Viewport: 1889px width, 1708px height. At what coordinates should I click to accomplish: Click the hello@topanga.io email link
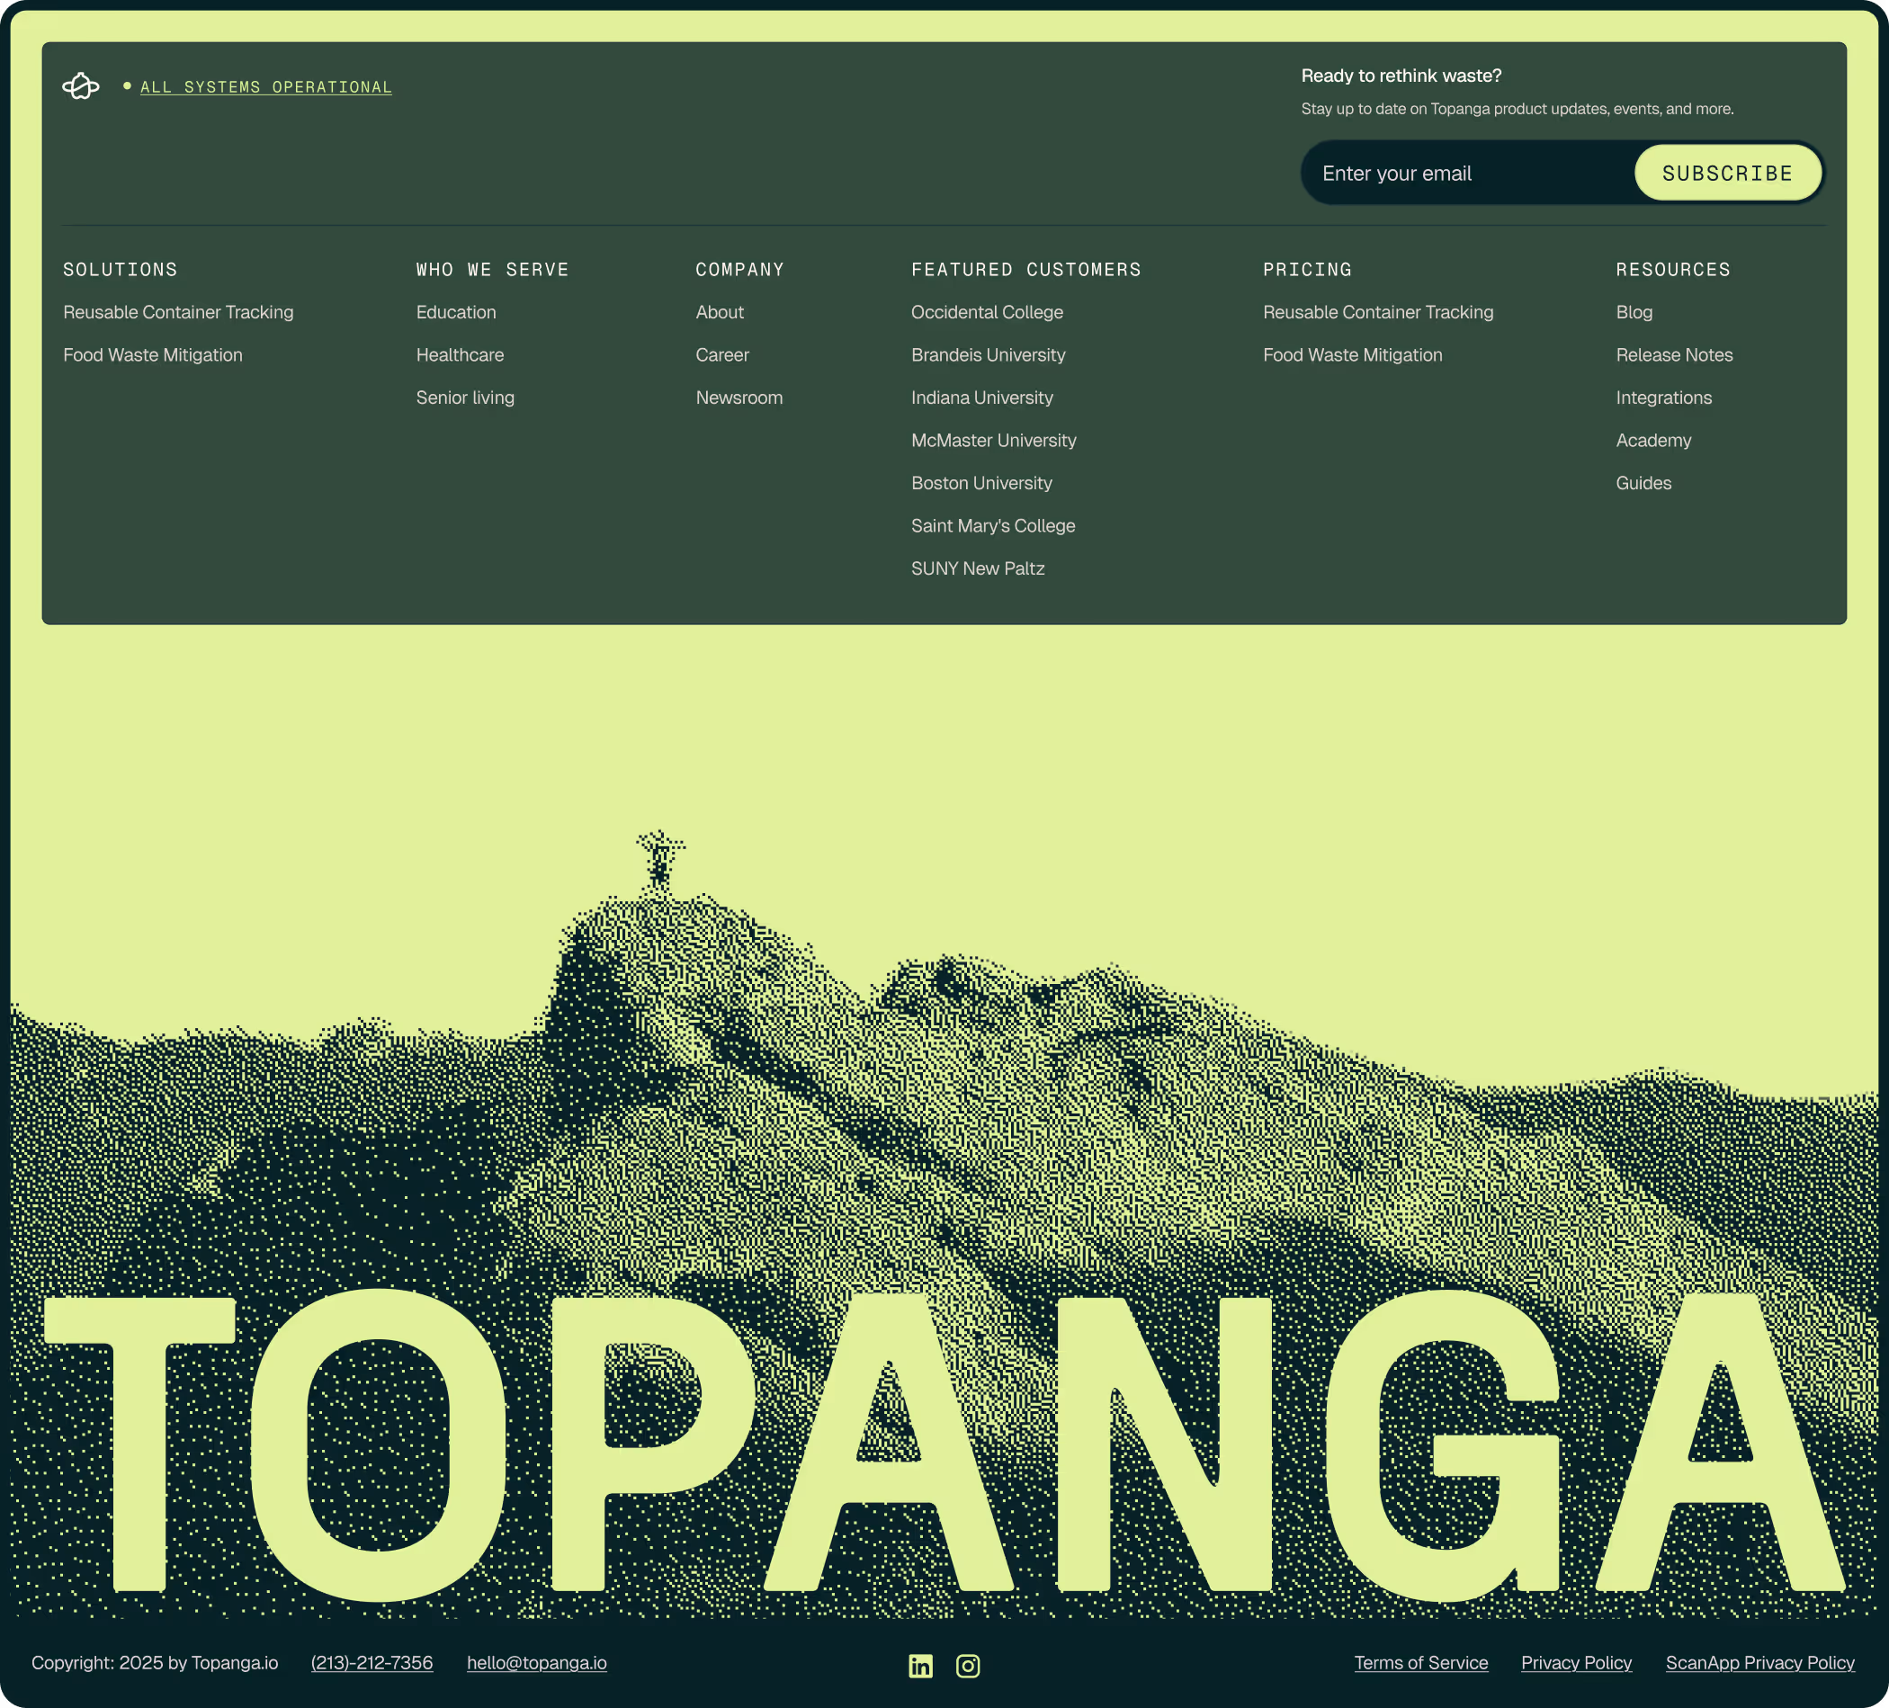(x=537, y=1663)
